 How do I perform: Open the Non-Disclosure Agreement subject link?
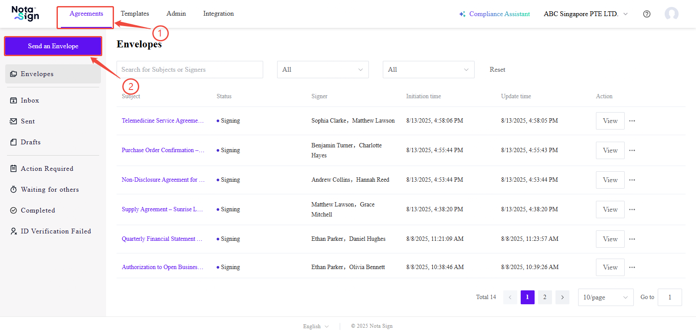pyautogui.click(x=163, y=180)
